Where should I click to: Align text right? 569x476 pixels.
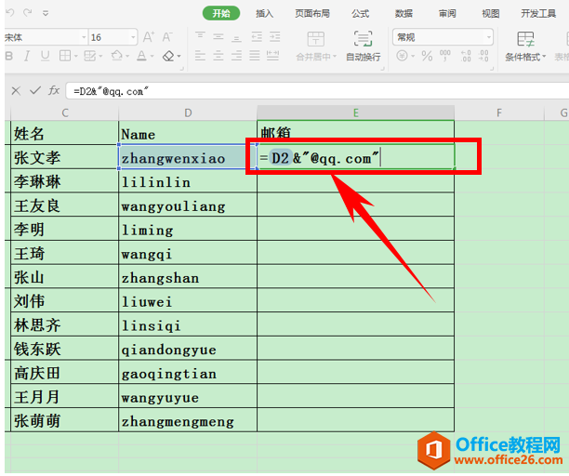click(x=236, y=56)
